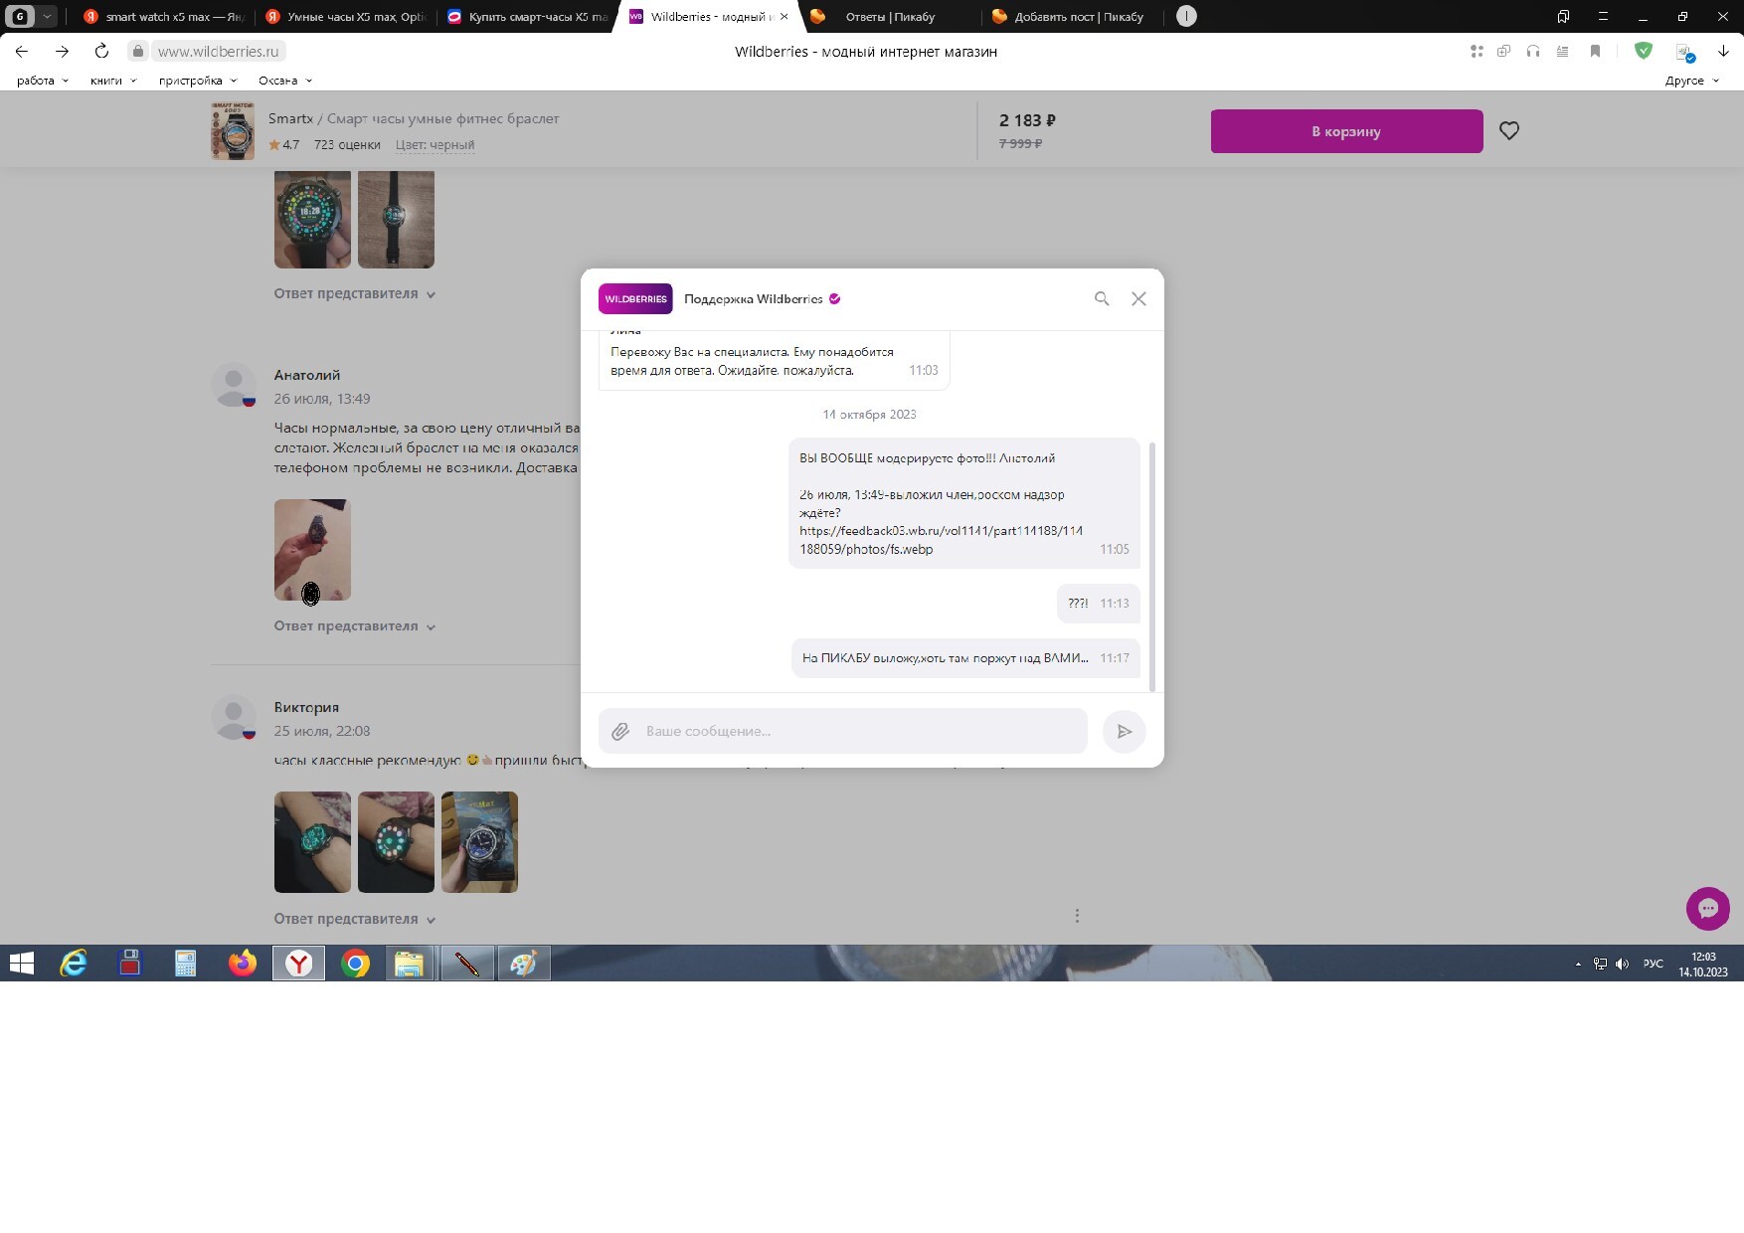The image size is (1744, 1233).
Task: Open Анатолий's review photo thumbnail
Action: (312, 550)
